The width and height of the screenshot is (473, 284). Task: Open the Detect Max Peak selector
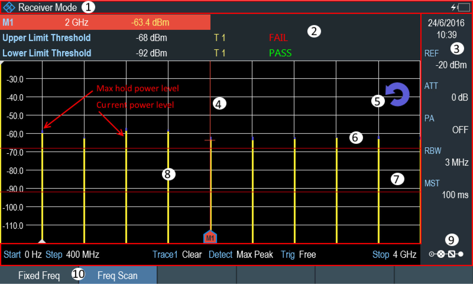pyautogui.click(x=241, y=255)
